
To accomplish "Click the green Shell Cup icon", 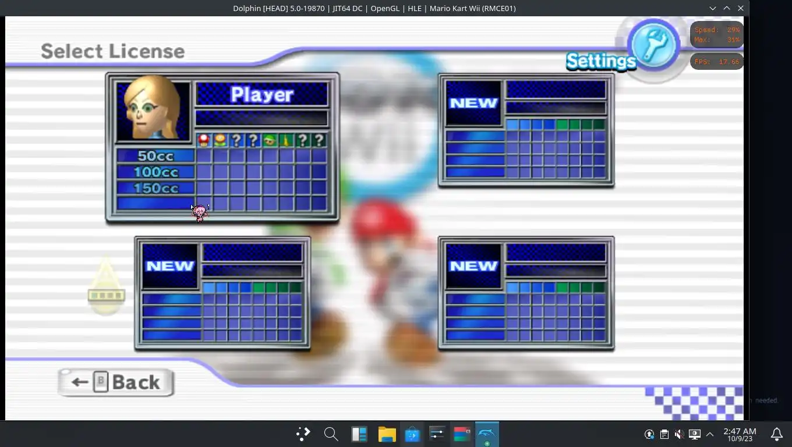I will tap(270, 140).
